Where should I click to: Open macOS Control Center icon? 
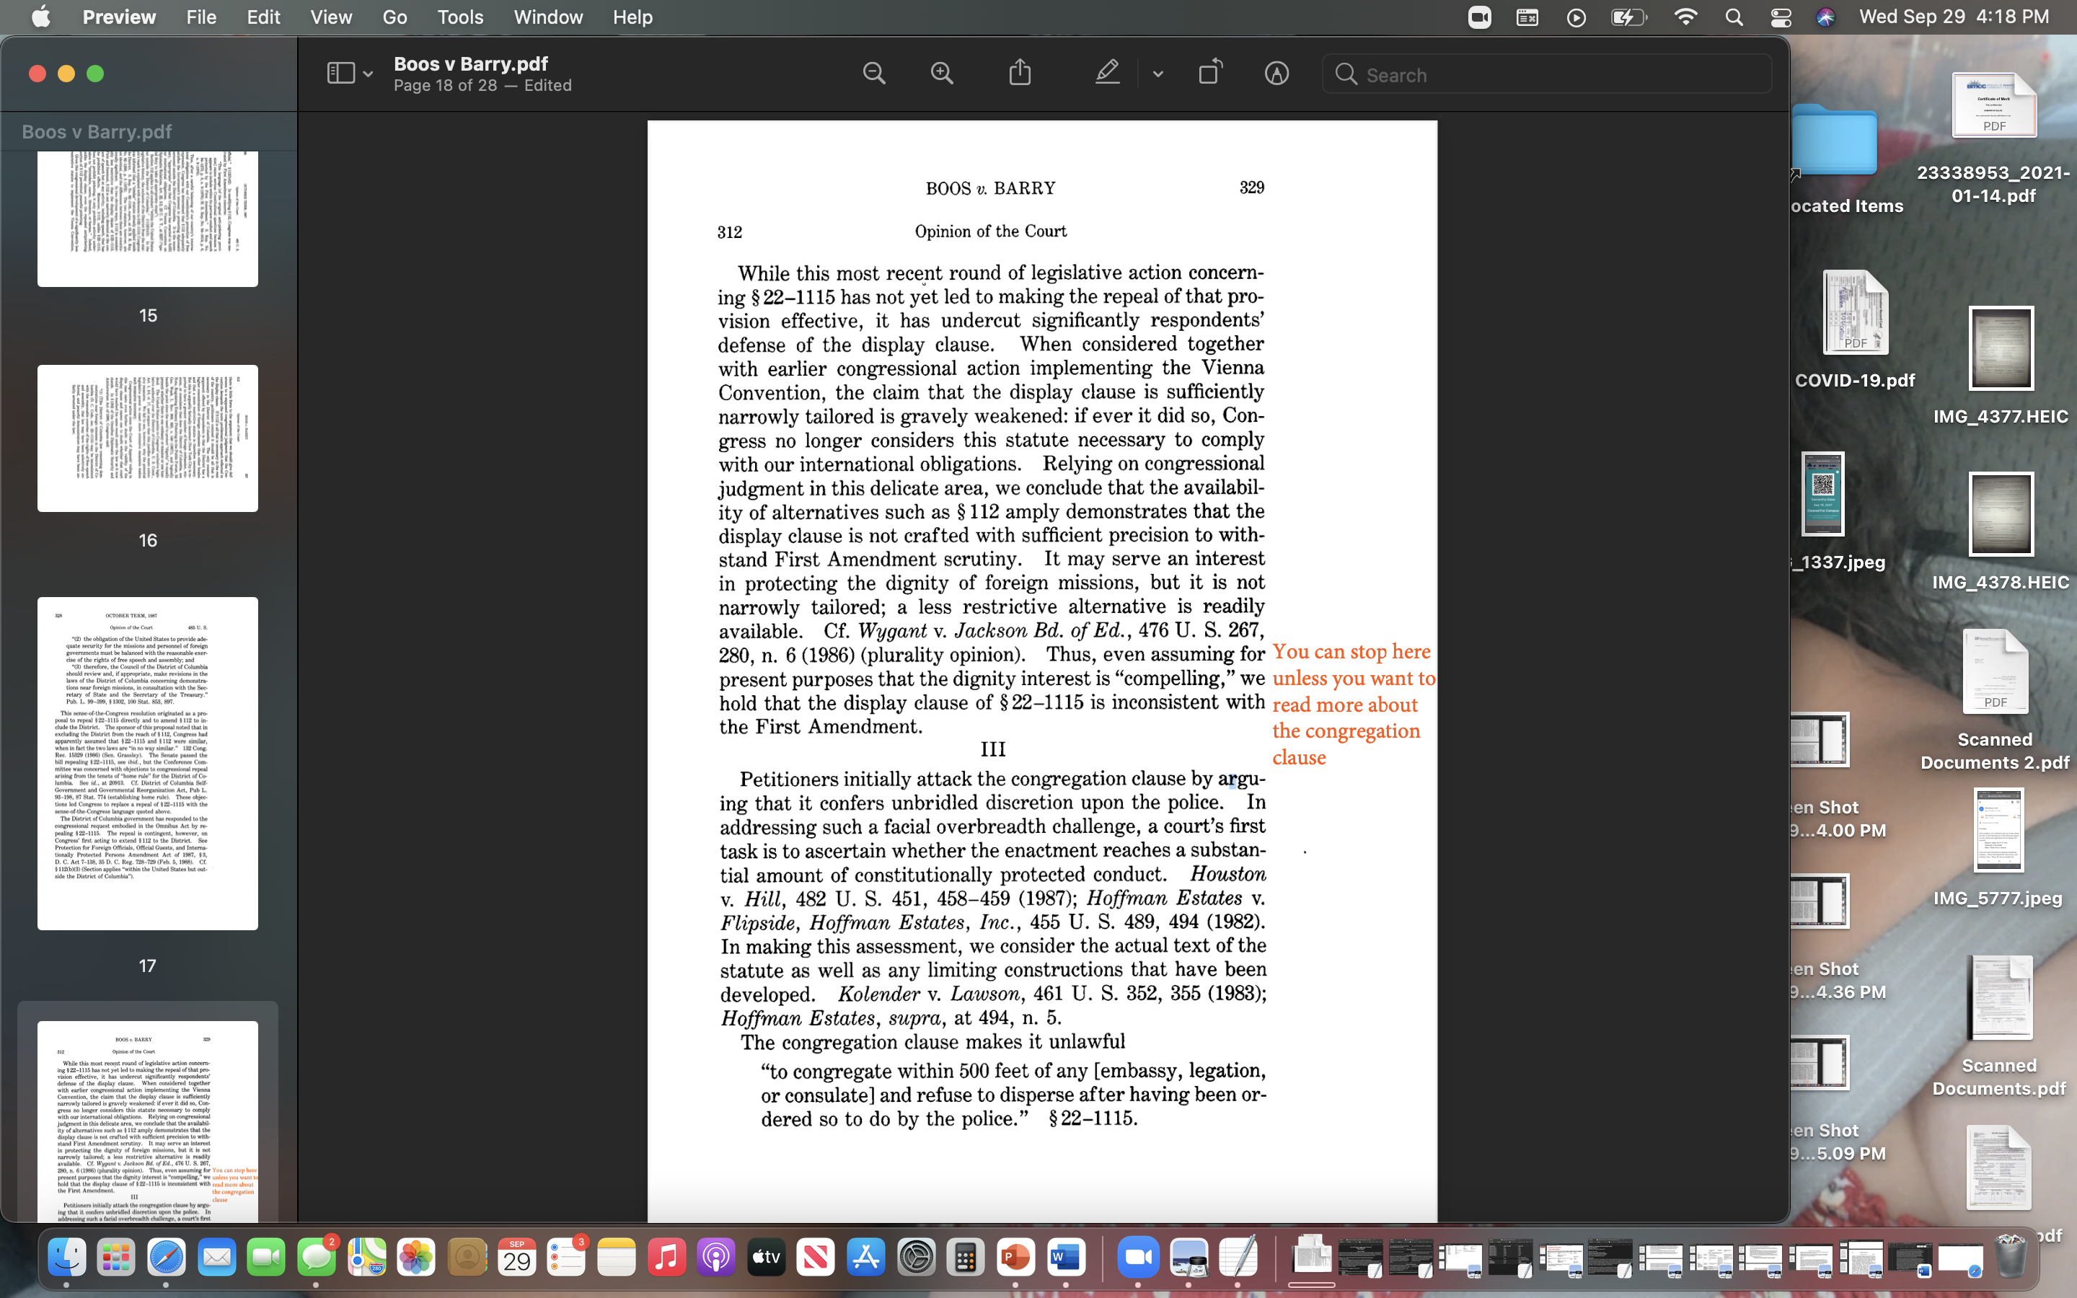tap(1781, 17)
